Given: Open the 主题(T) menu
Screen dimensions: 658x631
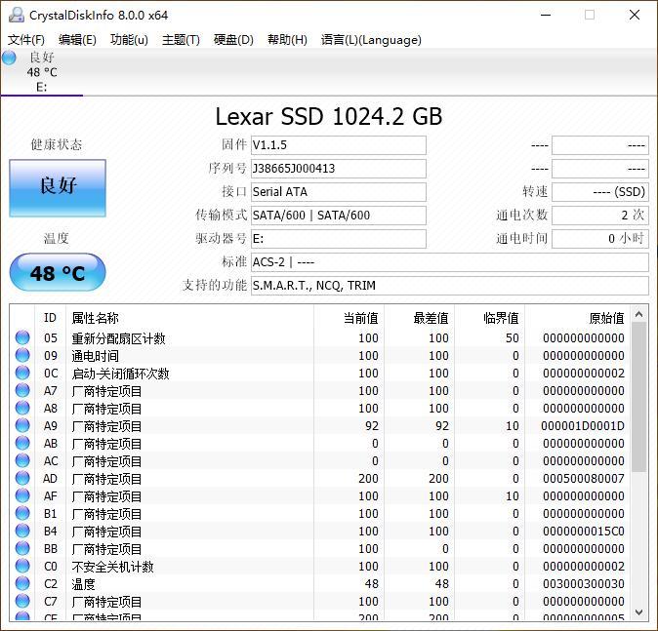Looking at the screenshot, I should (181, 40).
